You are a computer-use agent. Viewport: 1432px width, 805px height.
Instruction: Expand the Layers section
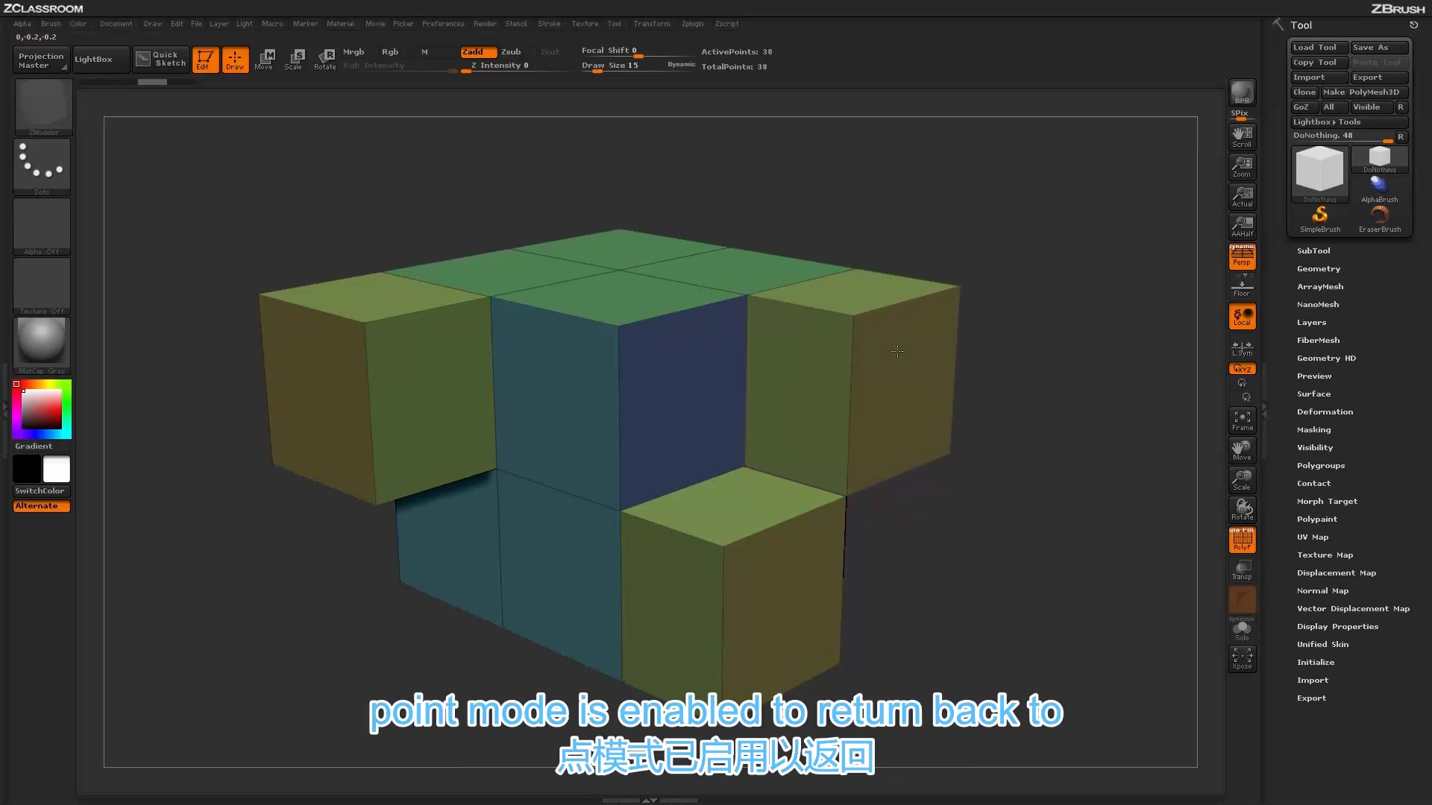[x=1311, y=321]
